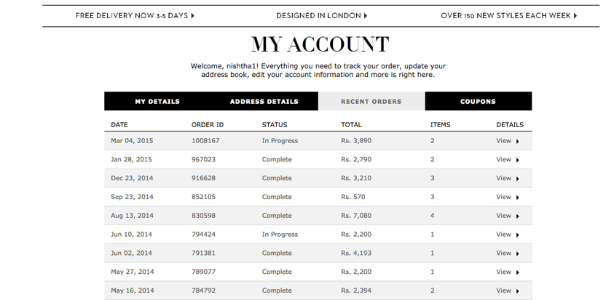Click the Total column header
Screen dimensions: 614x300
coord(351,125)
